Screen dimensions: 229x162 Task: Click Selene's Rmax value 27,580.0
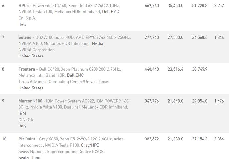[175, 37]
